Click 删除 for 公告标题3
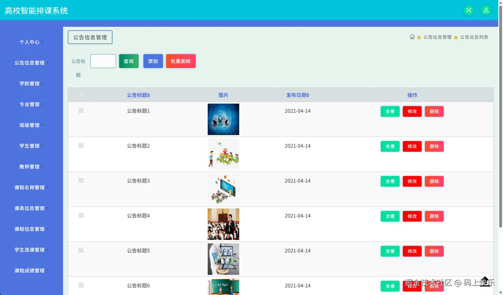 [x=434, y=181]
